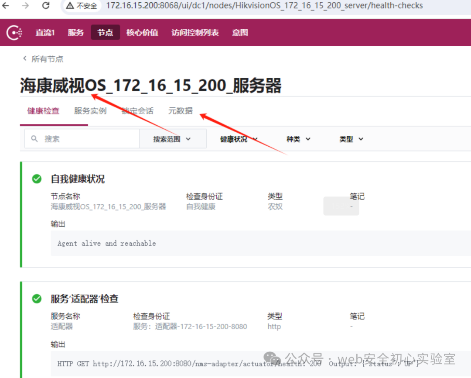Select the 节点 nav item
The width and height of the screenshot is (471, 378).
[105, 32]
